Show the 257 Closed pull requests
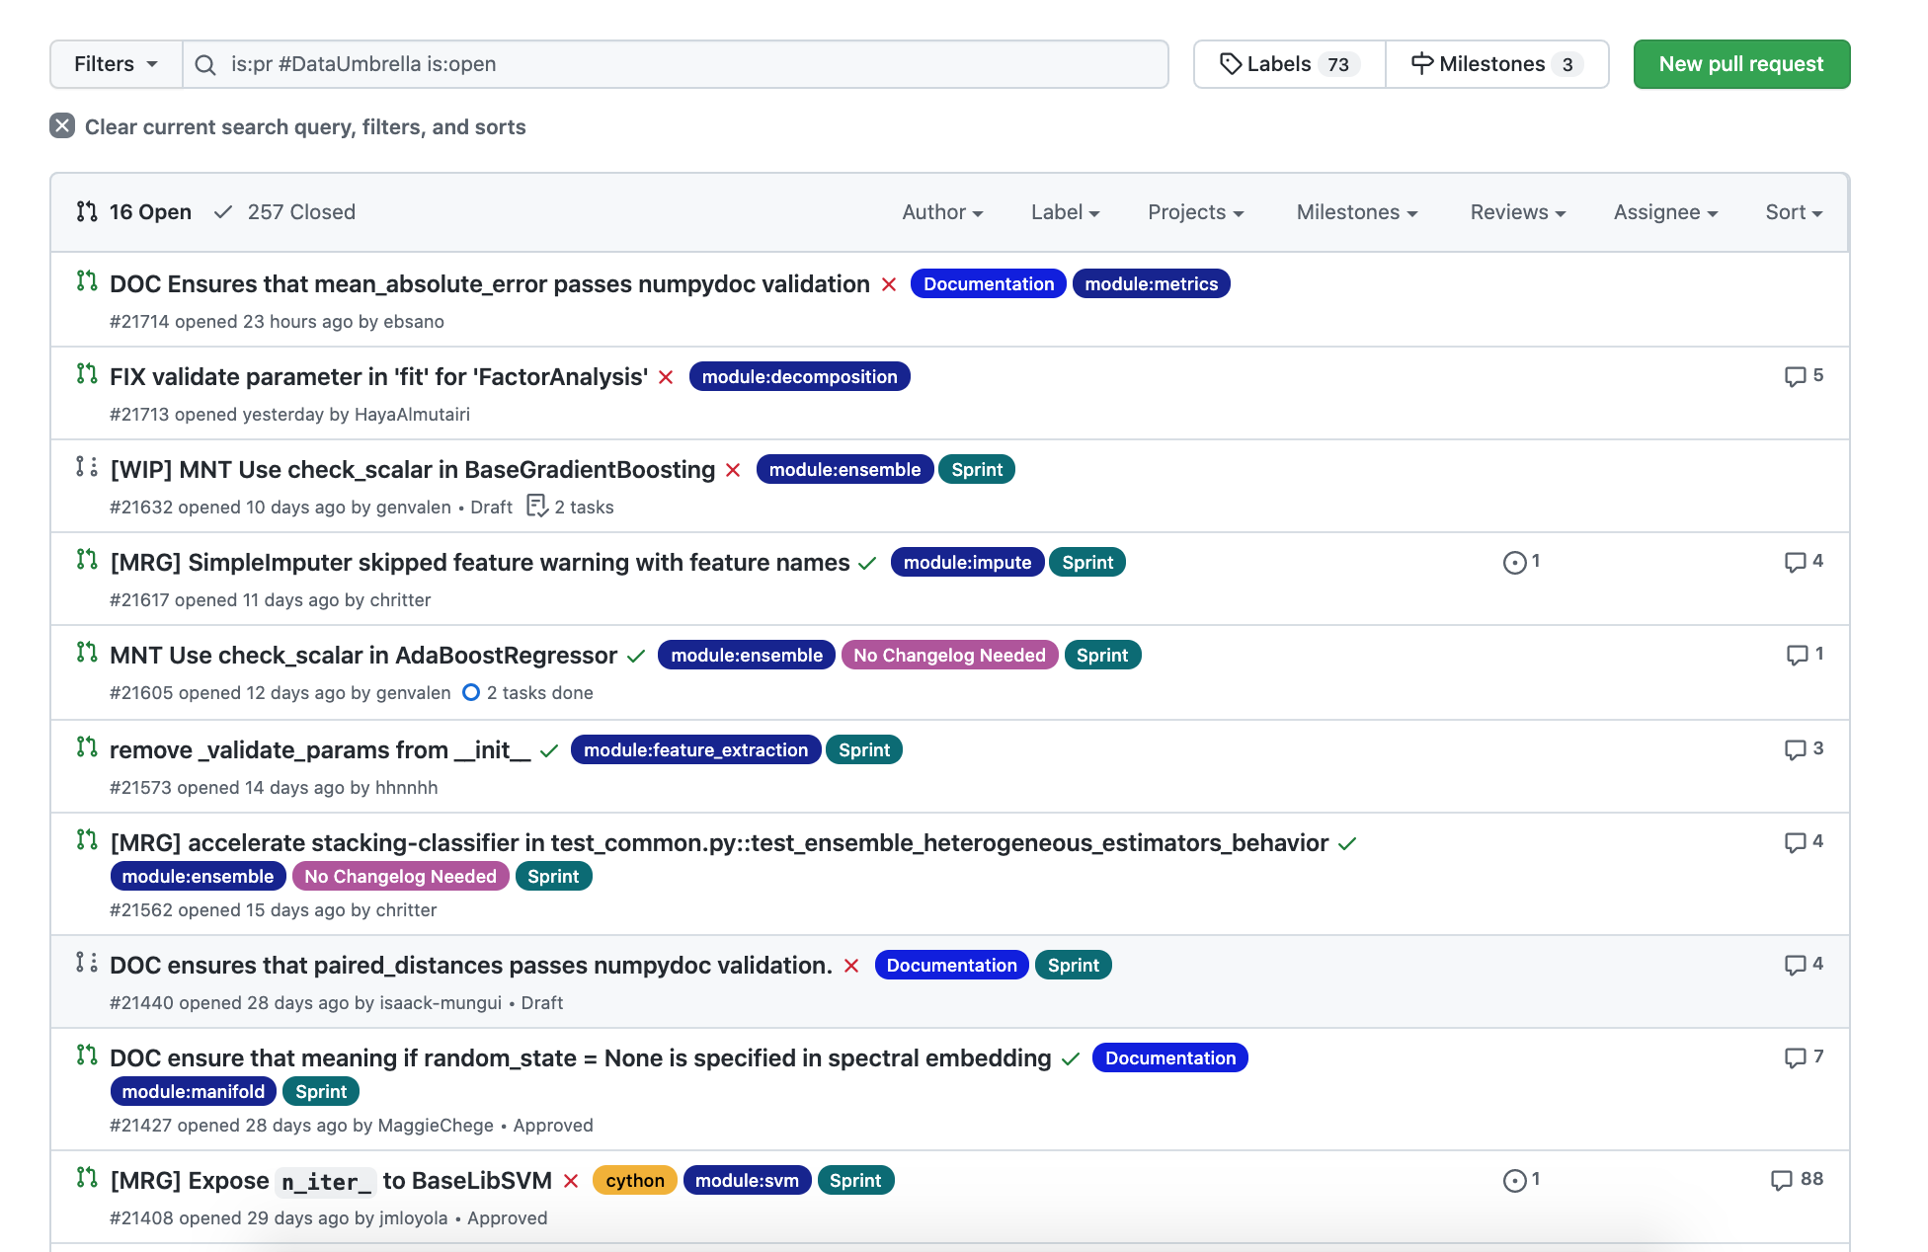The width and height of the screenshot is (1928, 1252). 284,212
